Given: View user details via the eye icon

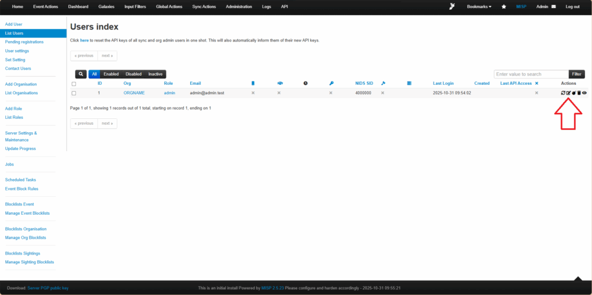Looking at the screenshot, I should point(584,93).
